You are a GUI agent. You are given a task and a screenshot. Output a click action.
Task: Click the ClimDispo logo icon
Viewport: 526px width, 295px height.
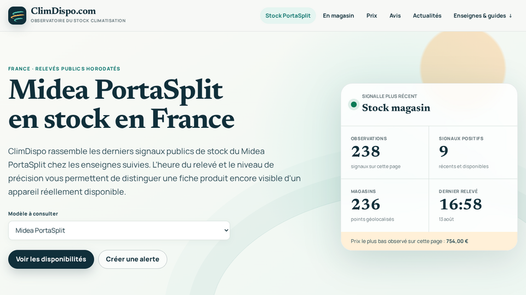[17, 15]
